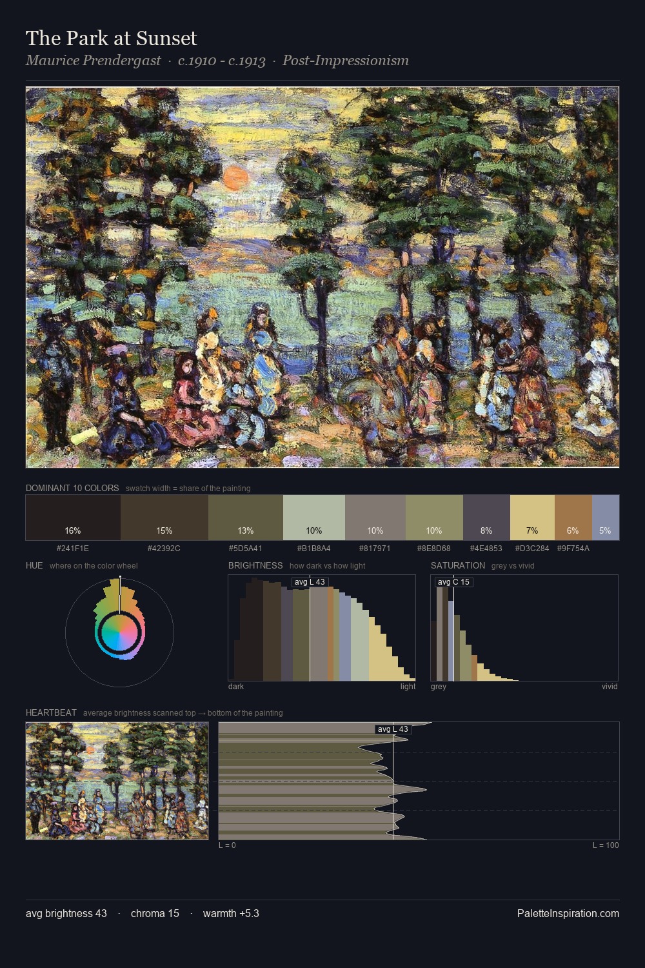Image resolution: width=645 pixels, height=968 pixels.
Task: Click the 'HEARTBEAT' section heading
Action: point(51,712)
